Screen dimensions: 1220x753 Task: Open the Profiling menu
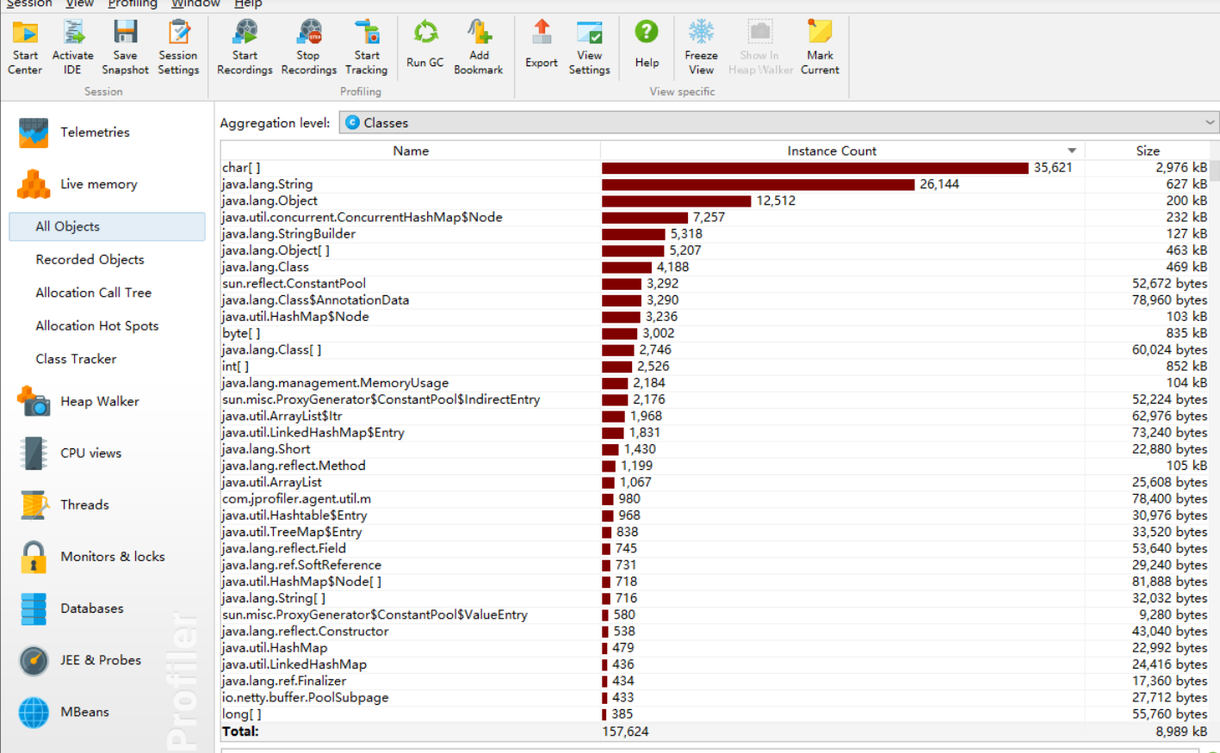click(133, 4)
